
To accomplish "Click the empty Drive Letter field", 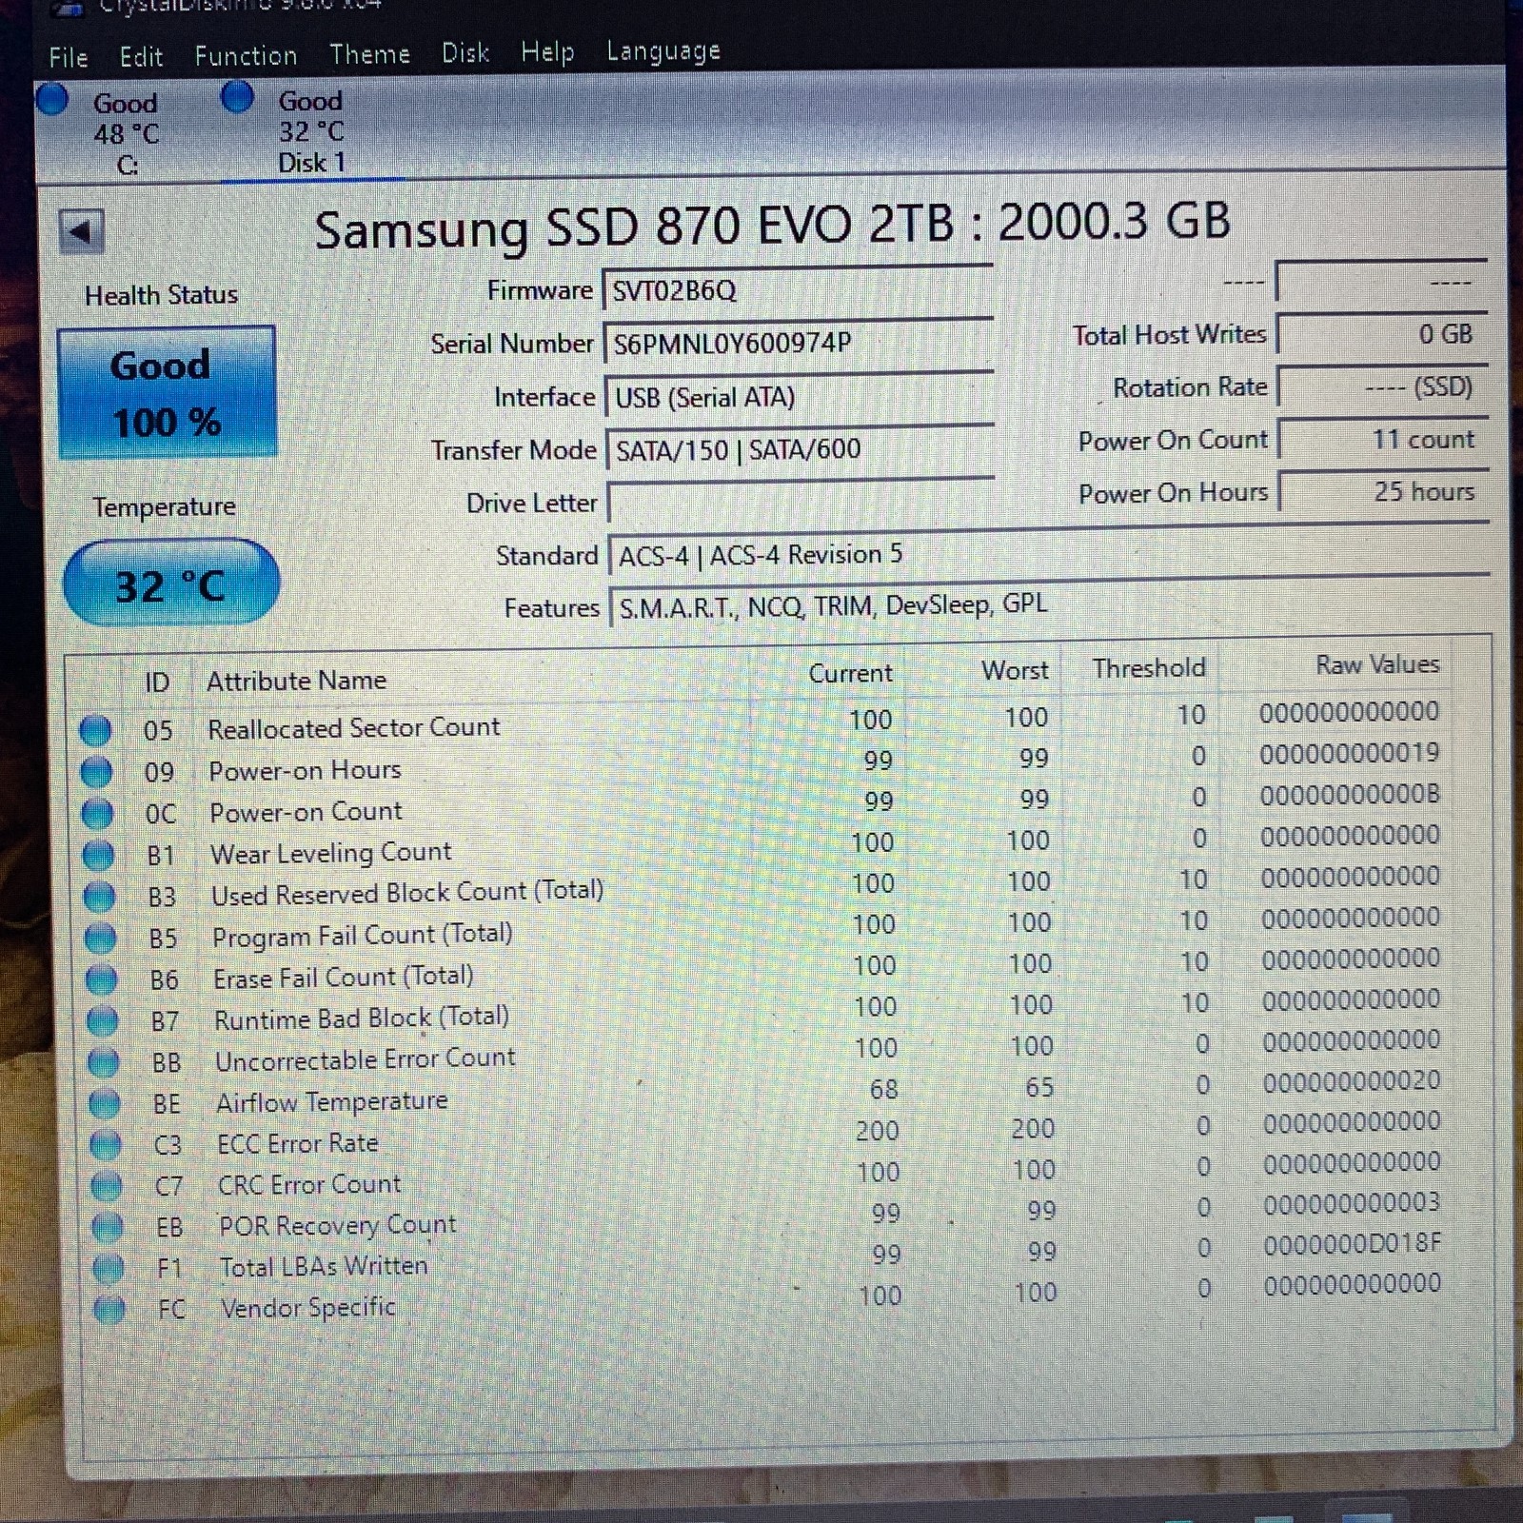I will pyautogui.click(x=800, y=502).
